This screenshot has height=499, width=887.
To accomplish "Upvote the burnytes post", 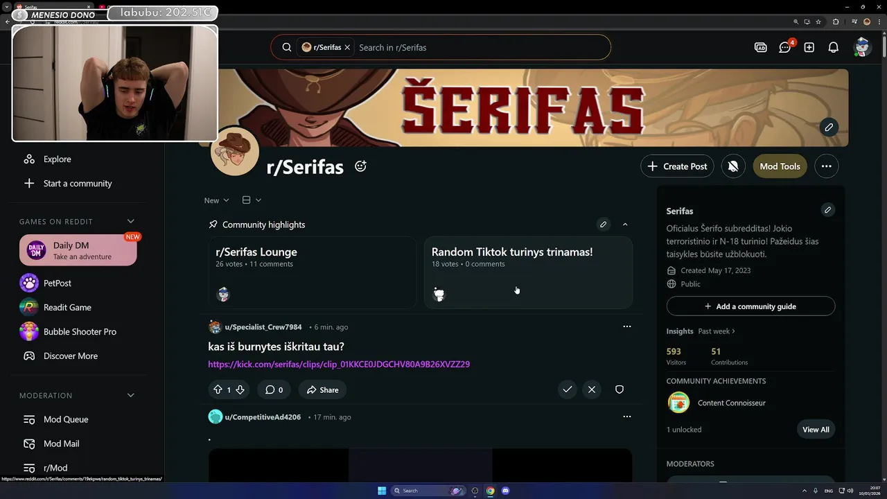I will [218, 389].
